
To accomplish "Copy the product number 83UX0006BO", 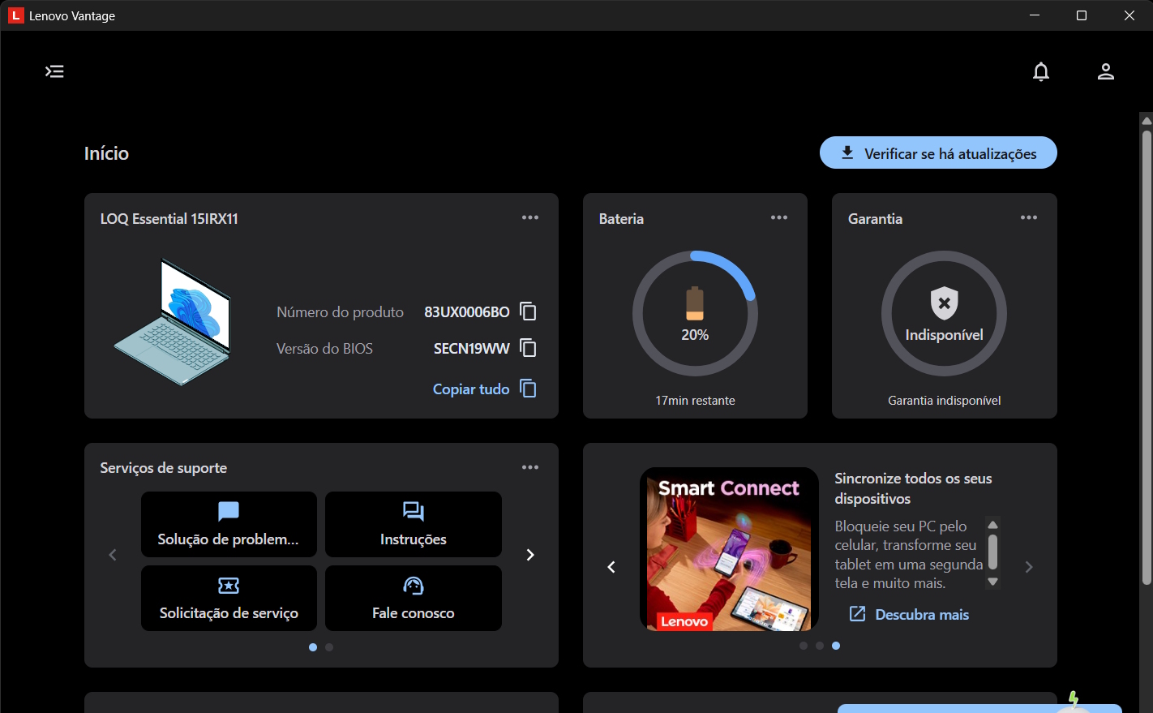I will click(528, 311).
